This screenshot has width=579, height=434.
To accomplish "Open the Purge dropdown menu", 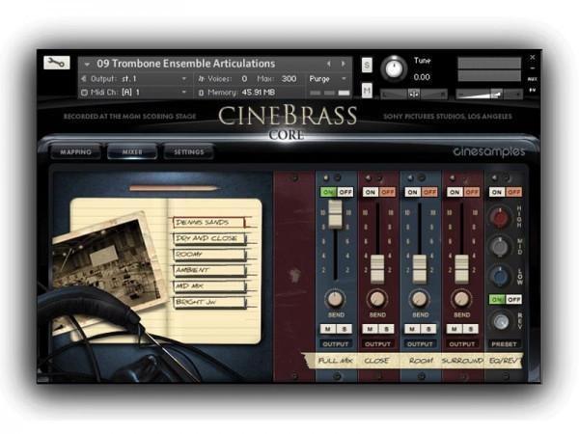I will tap(327, 79).
